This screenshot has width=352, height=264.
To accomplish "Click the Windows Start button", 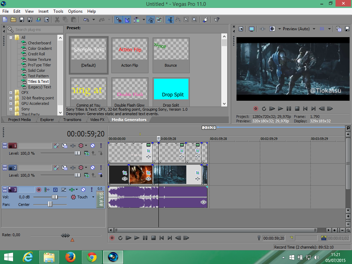I will pos(9,257).
